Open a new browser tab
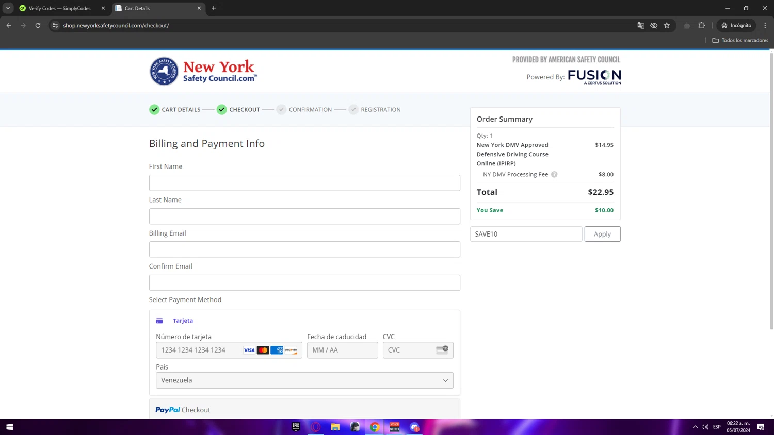Image resolution: width=774 pixels, height=435 pixels. (x=214, y=8)
